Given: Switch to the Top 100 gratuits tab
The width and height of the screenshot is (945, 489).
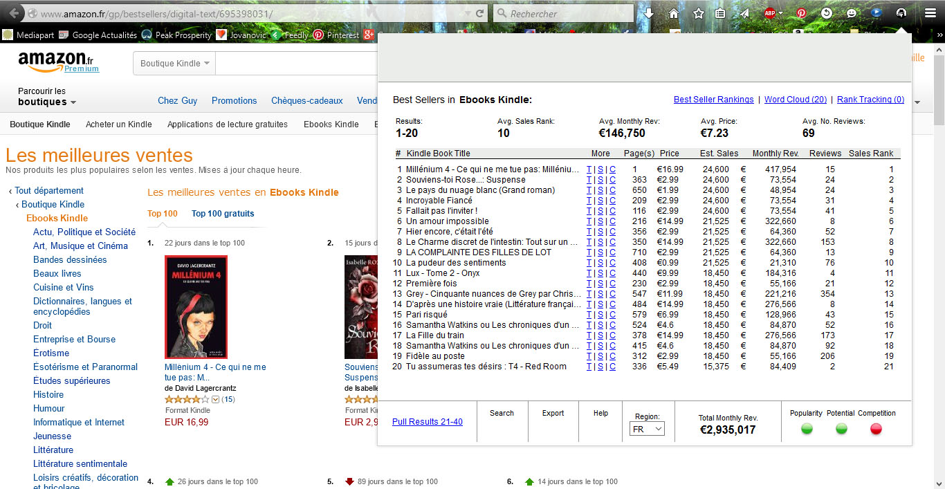Looking at the screenshot, I should (223, 214).
